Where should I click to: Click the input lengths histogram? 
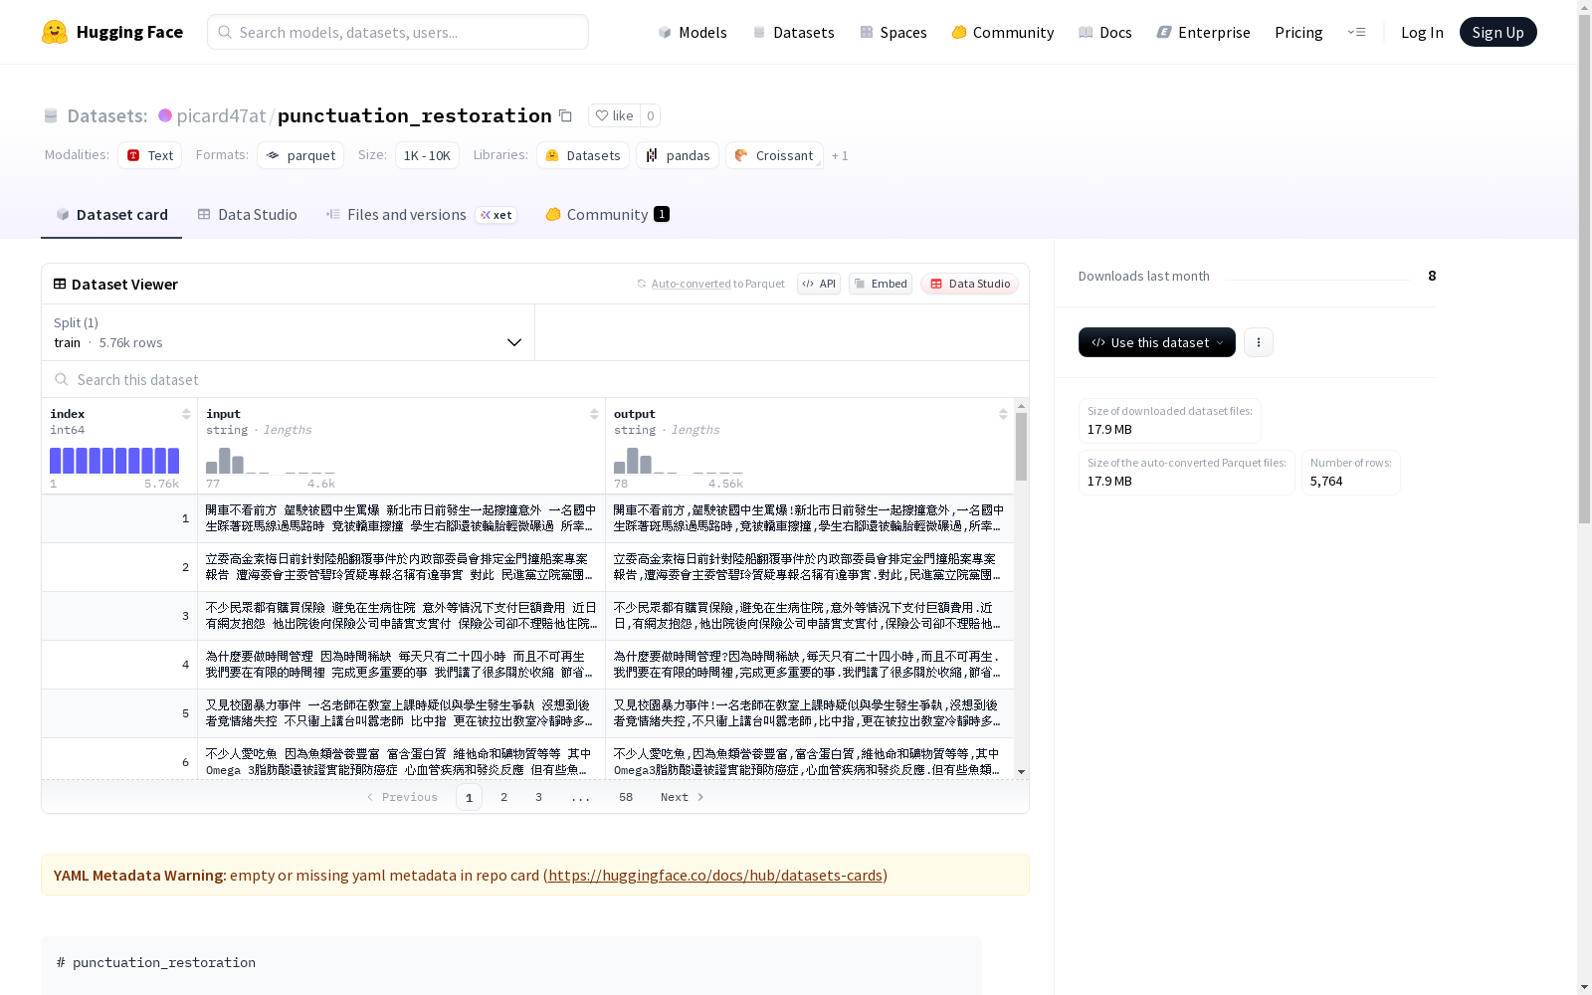click(271, 461)
